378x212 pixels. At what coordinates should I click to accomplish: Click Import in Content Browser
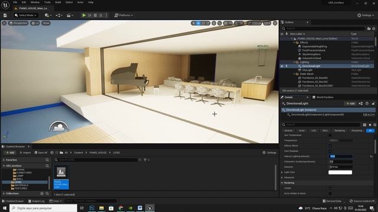[25, 153]
